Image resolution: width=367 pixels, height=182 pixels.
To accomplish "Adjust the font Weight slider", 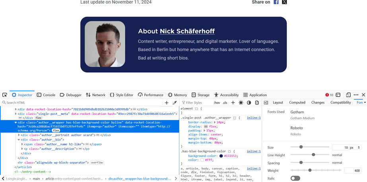I will (316, 170).
